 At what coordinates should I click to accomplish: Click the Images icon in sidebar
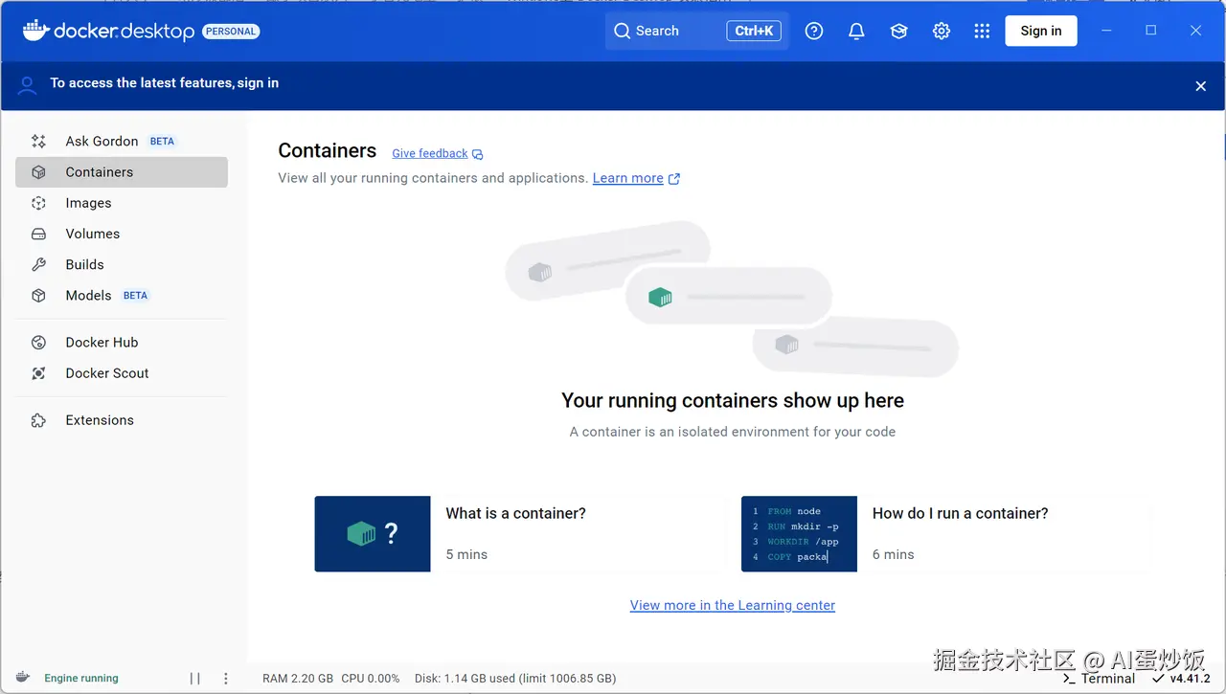click(38, 203)
